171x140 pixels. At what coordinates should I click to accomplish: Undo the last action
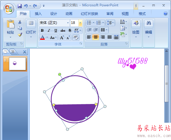click(x=26, y=6)
